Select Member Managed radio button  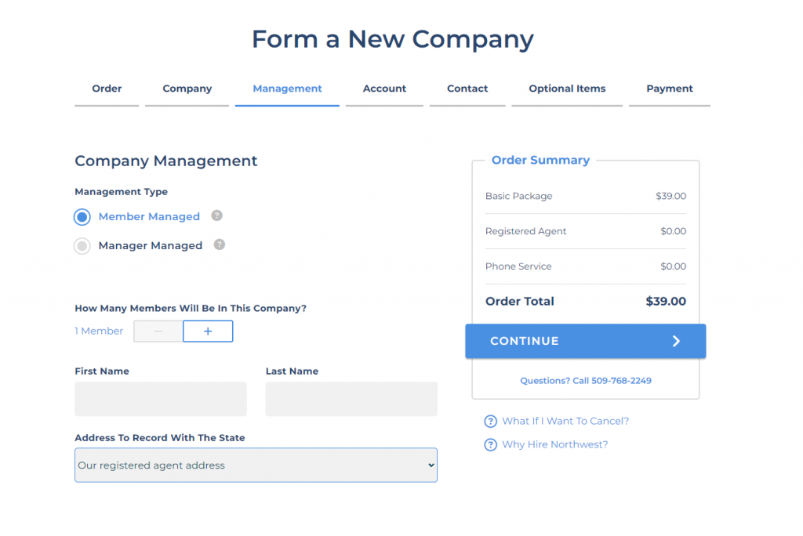tap(82, 217)
